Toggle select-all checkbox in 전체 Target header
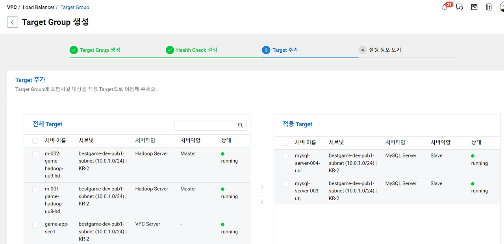 35,140
